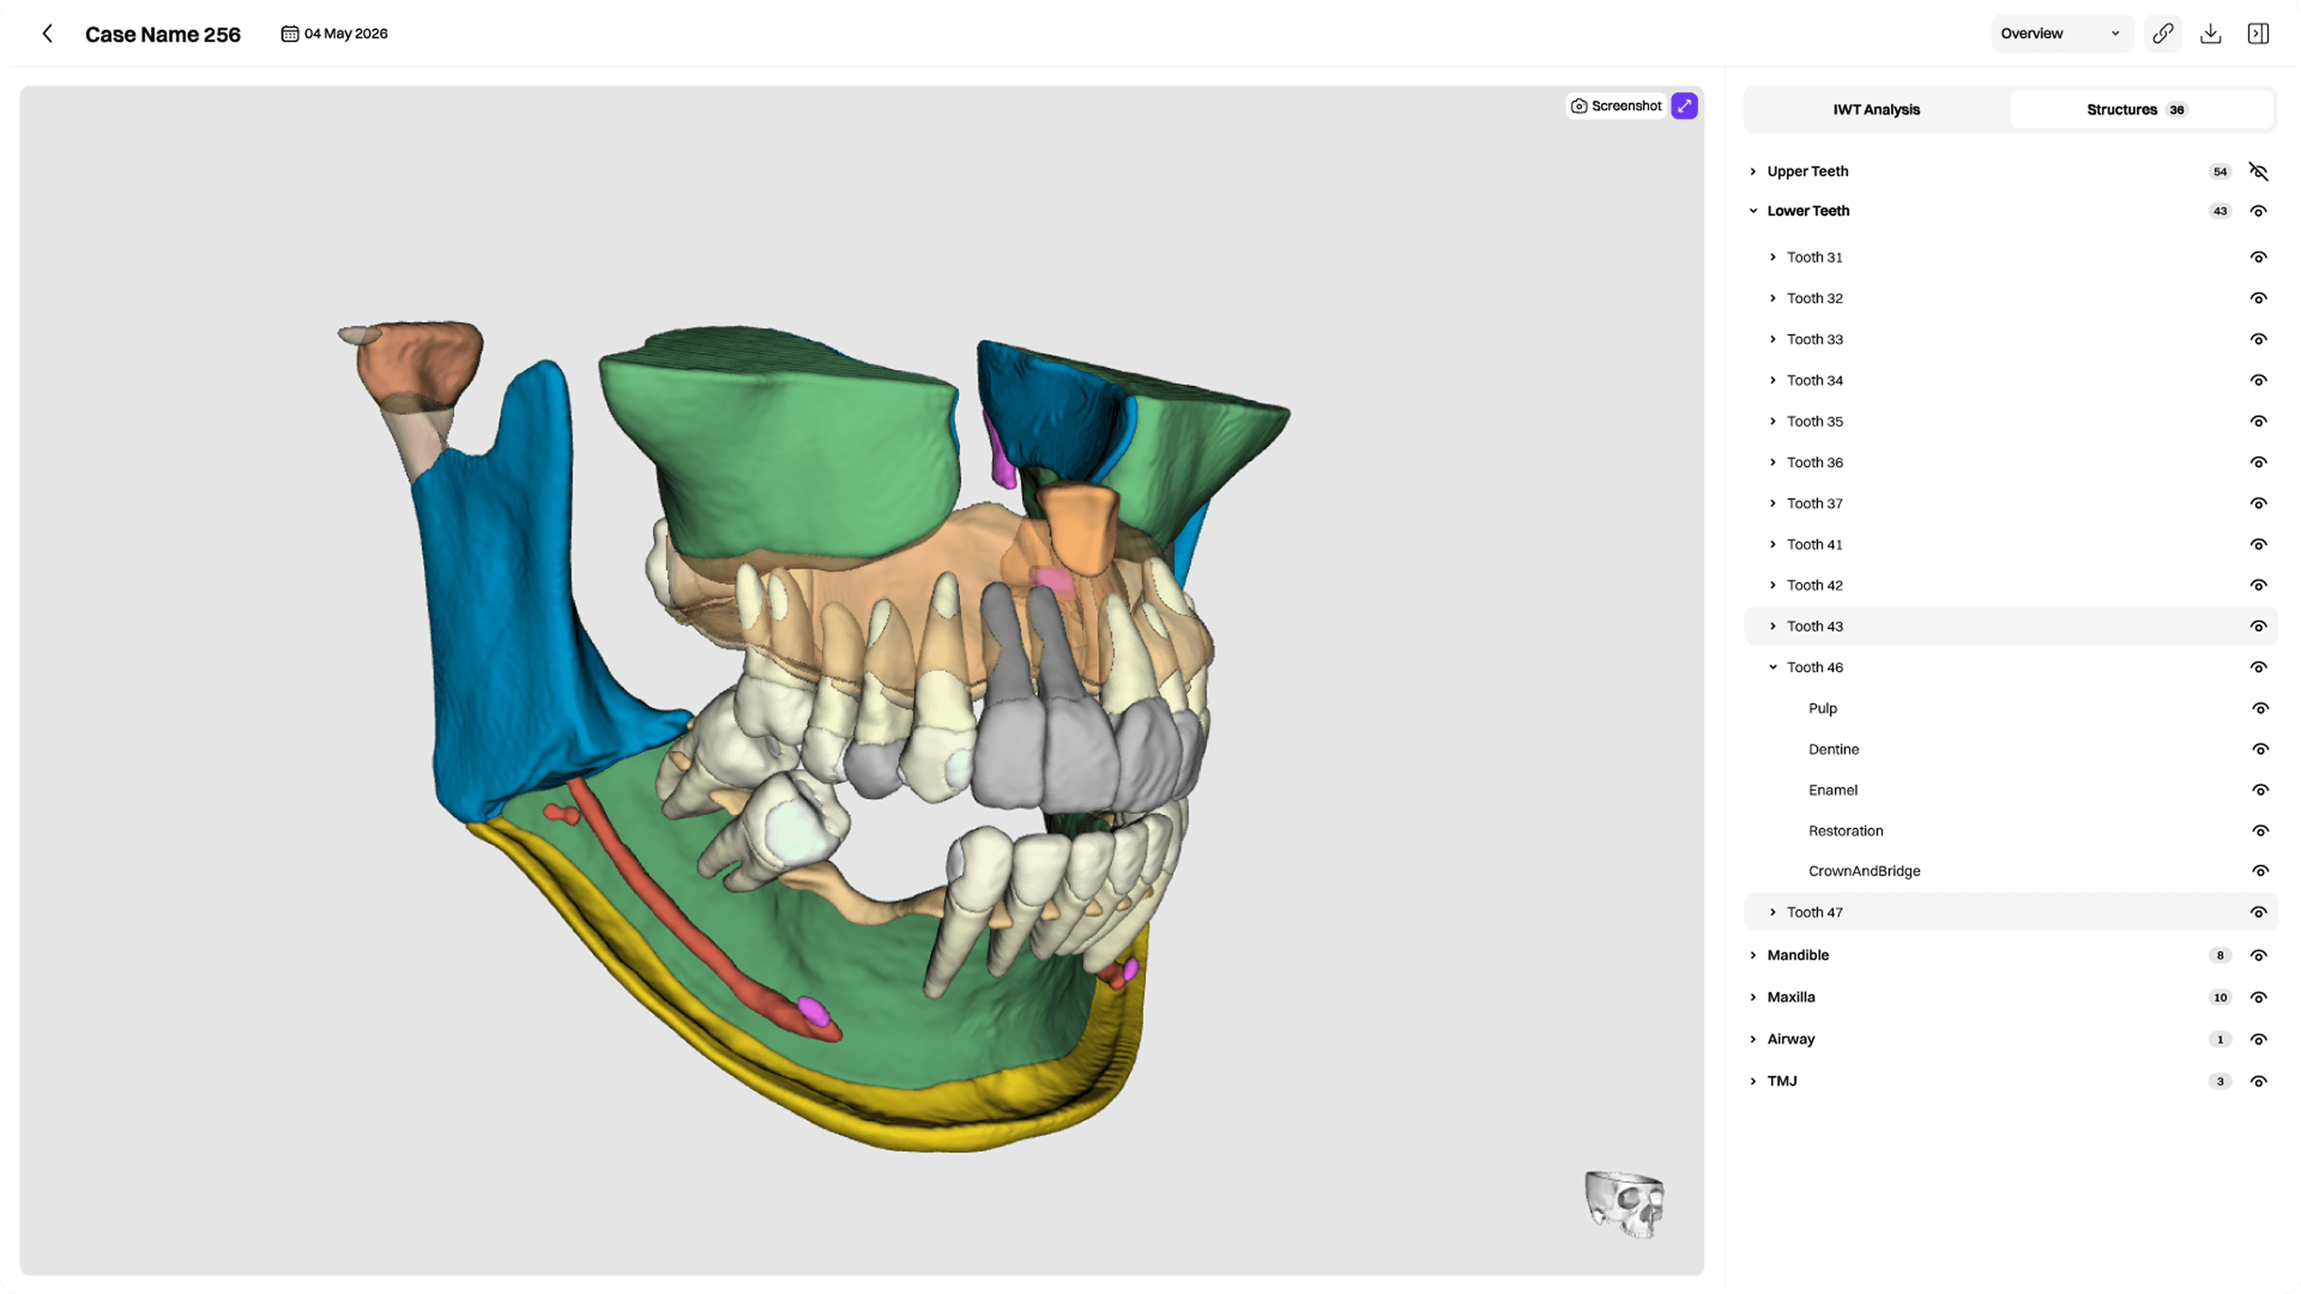Toggle visibility of Tooth 35
Image resolution: width=2301 pixels, height=1294 pixels.
tap(2258, 422)
